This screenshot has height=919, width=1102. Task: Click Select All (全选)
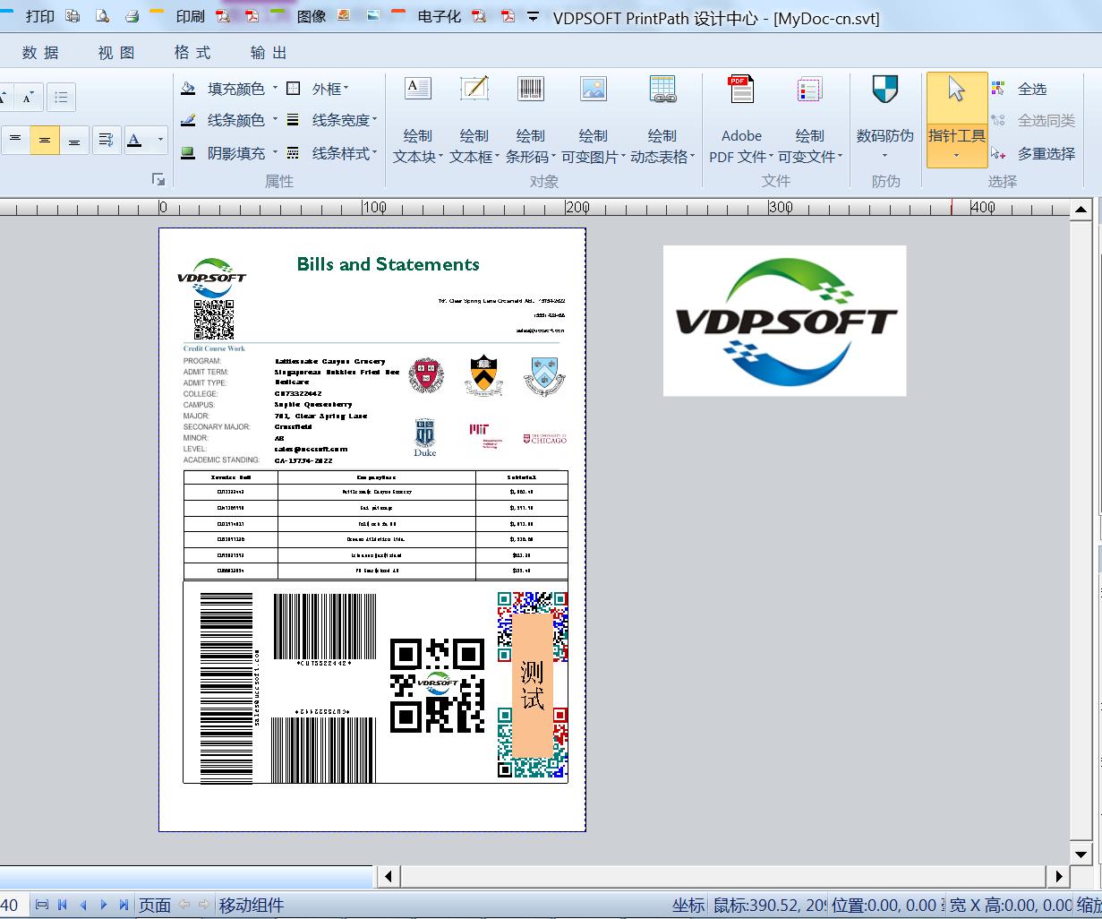click(x=1031, y=89)
